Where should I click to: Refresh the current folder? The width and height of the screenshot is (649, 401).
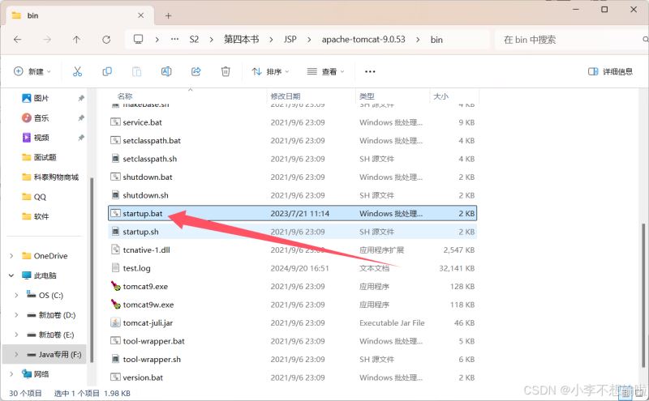point(106,39)
